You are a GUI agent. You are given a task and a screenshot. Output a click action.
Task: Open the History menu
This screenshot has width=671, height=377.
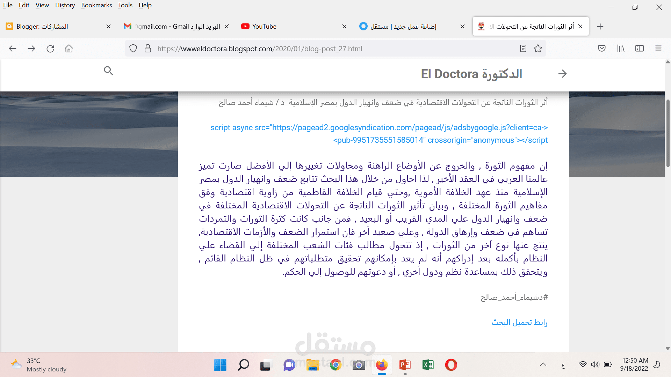coord(65,5)
